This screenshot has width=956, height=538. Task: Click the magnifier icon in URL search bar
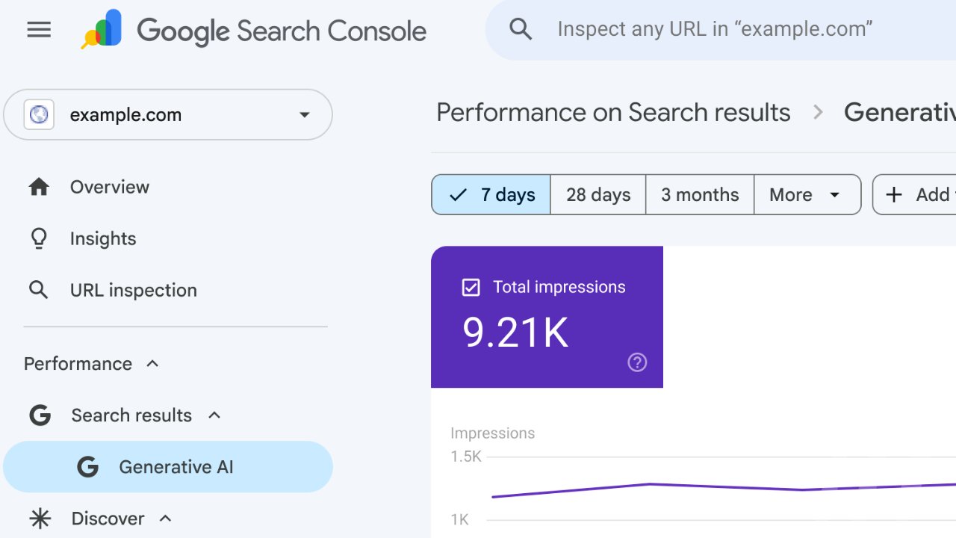(x=521, y=29)
